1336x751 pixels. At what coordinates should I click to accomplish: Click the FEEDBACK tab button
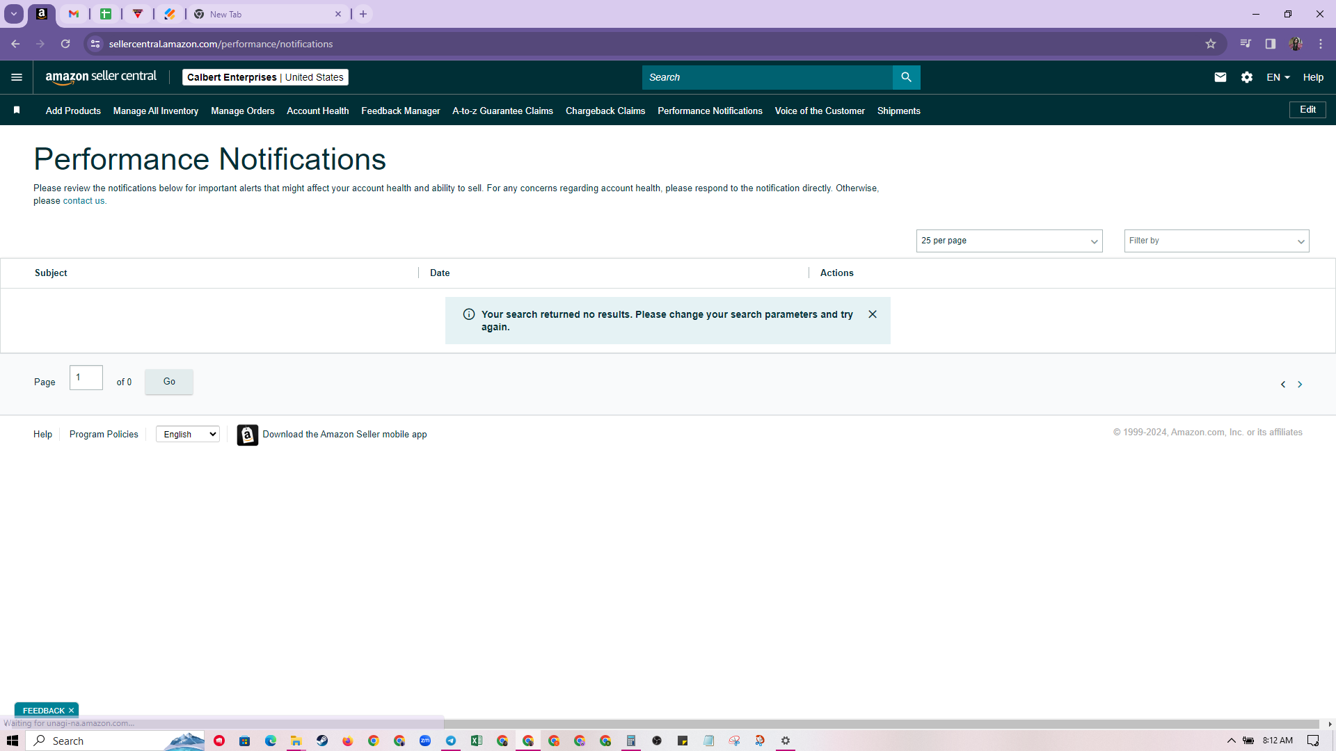click(x=43, y=711)
